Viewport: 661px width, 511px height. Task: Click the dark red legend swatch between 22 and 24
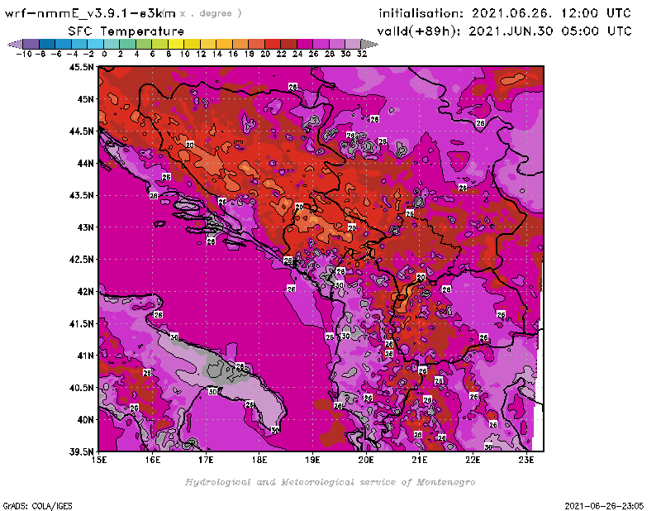tap(288, 44)
